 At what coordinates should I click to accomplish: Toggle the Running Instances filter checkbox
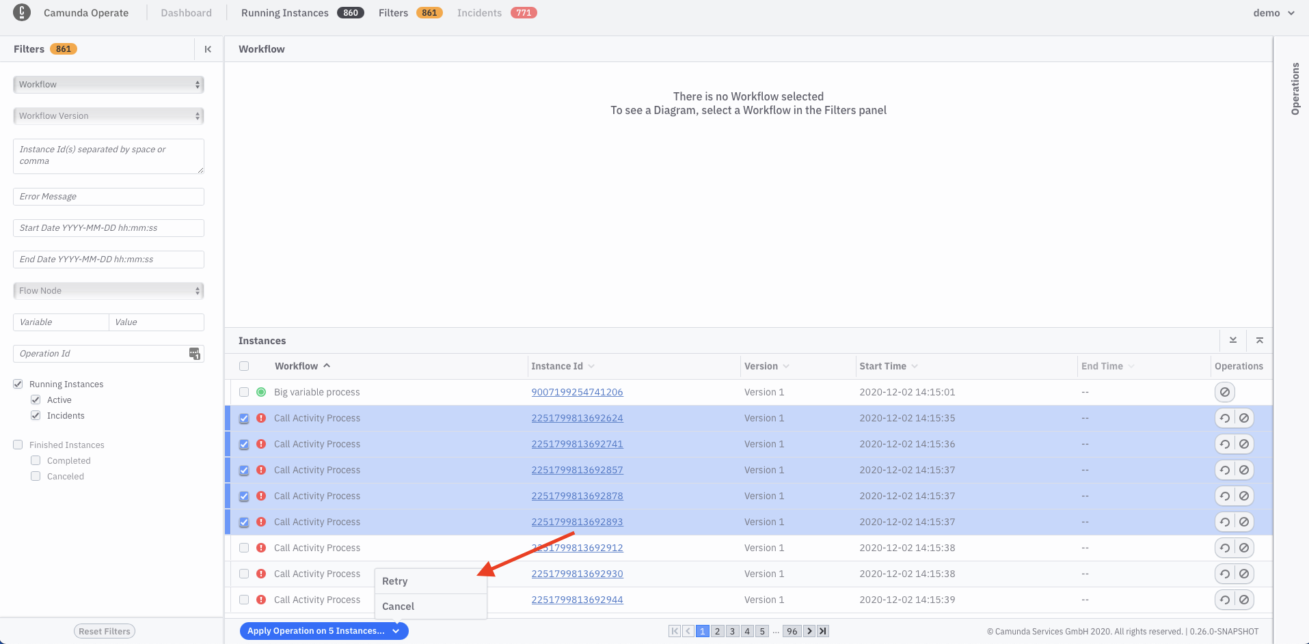pos(18,384)
